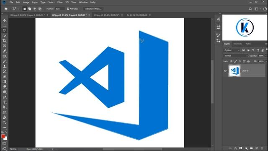Click the Home icon in options bar
Viewport: 268px width, 151px height.
point(6,9)
